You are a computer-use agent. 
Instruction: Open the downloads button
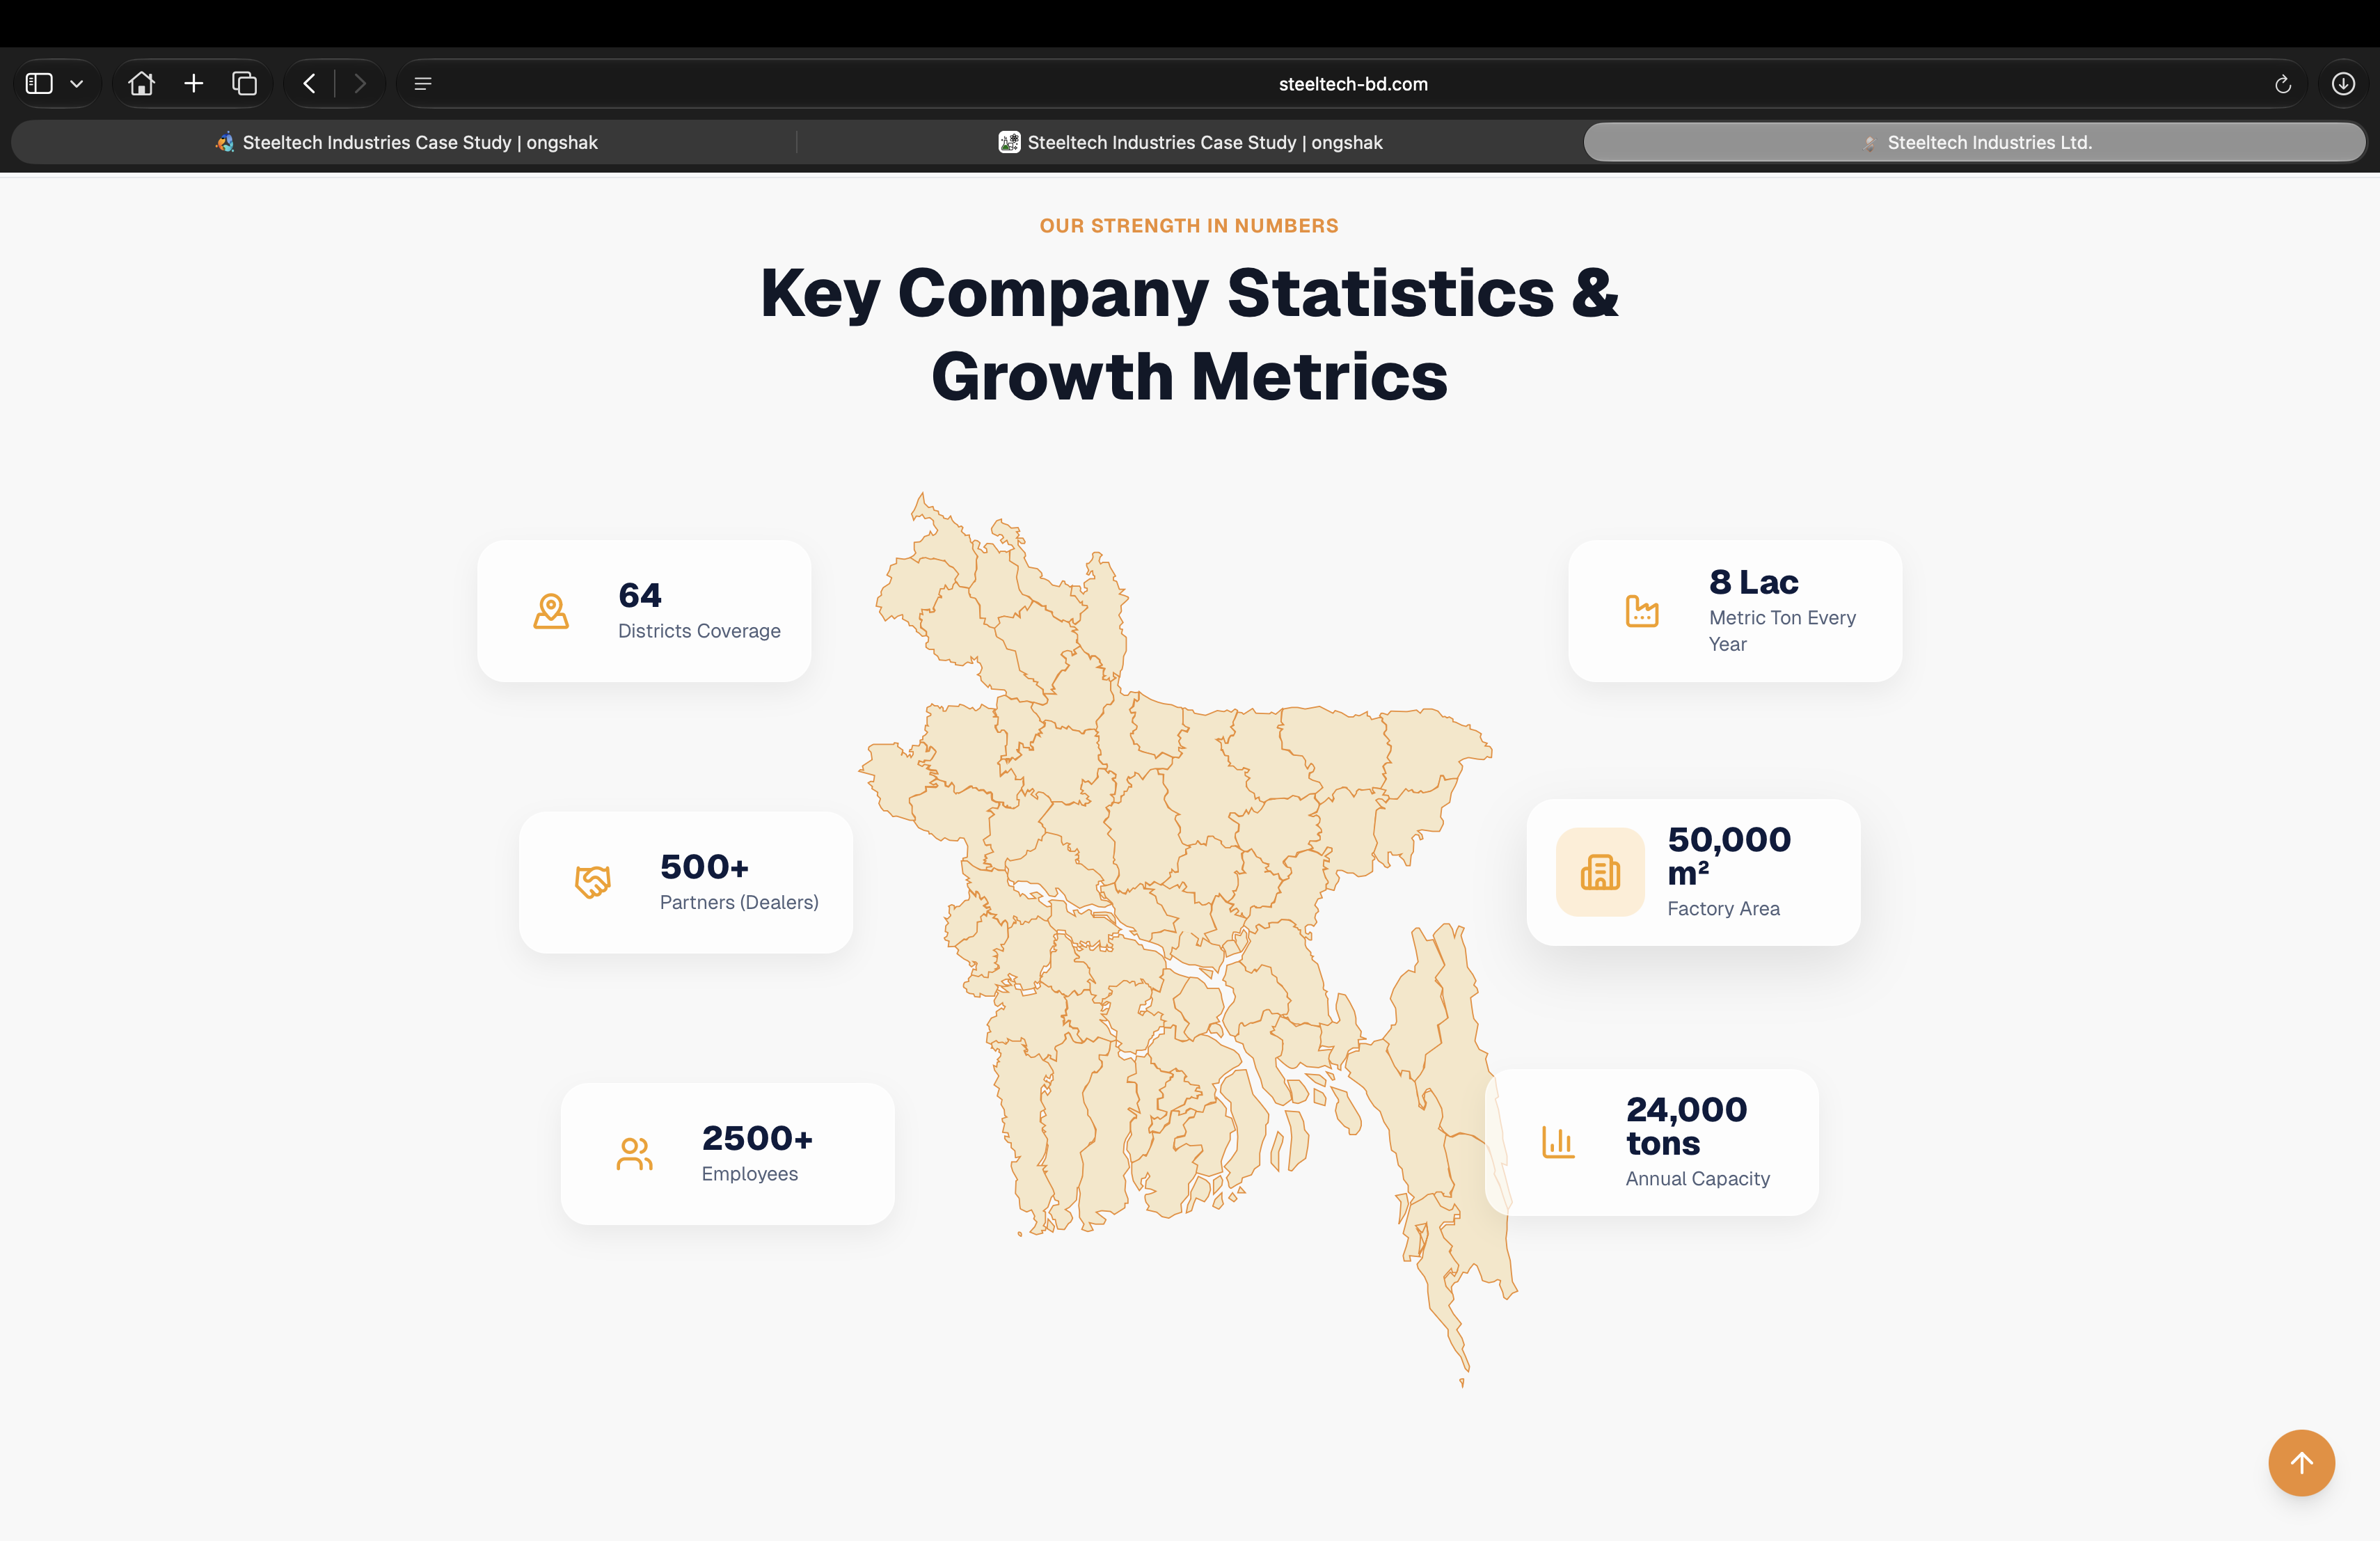click(2343, 84)
